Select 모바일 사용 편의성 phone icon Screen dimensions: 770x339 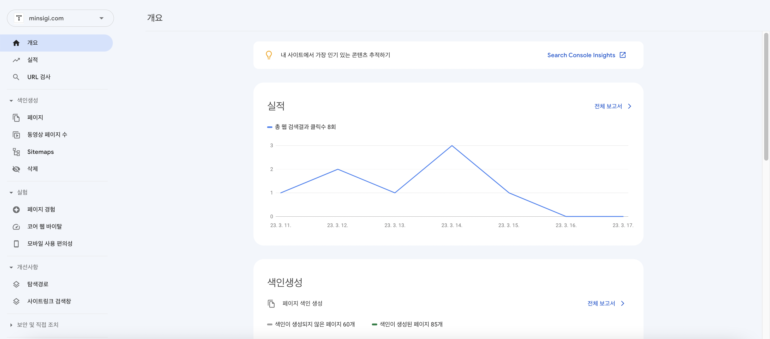(16, 243)
